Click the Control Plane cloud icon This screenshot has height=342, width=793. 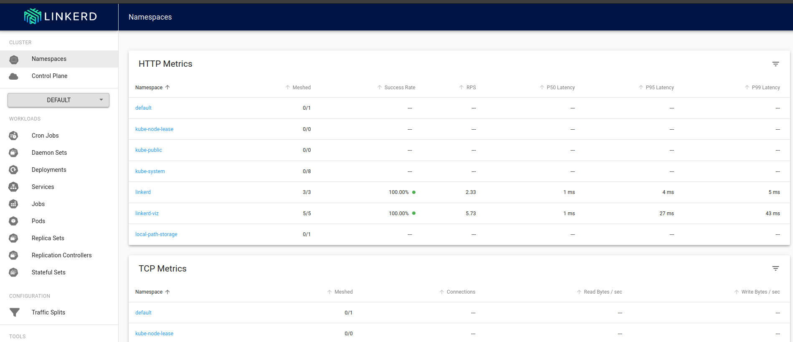click(x=13, y=76)
